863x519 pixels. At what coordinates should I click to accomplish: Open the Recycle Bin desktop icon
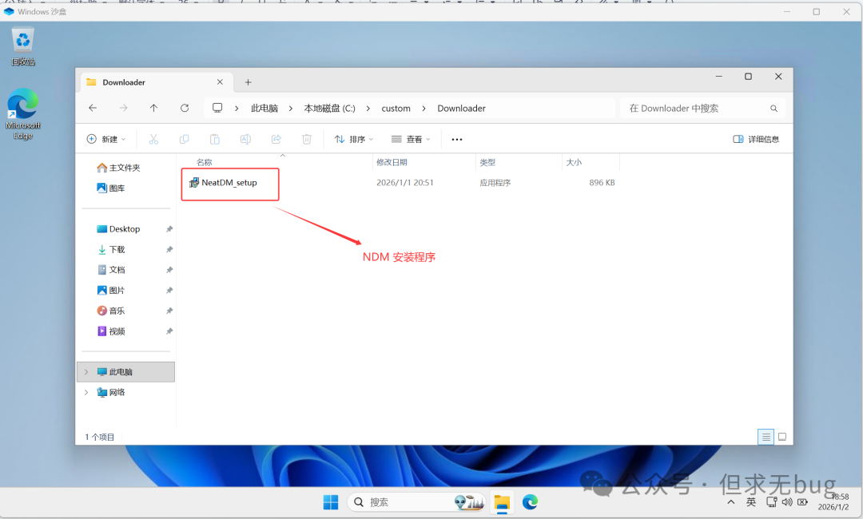pos(23,43)
